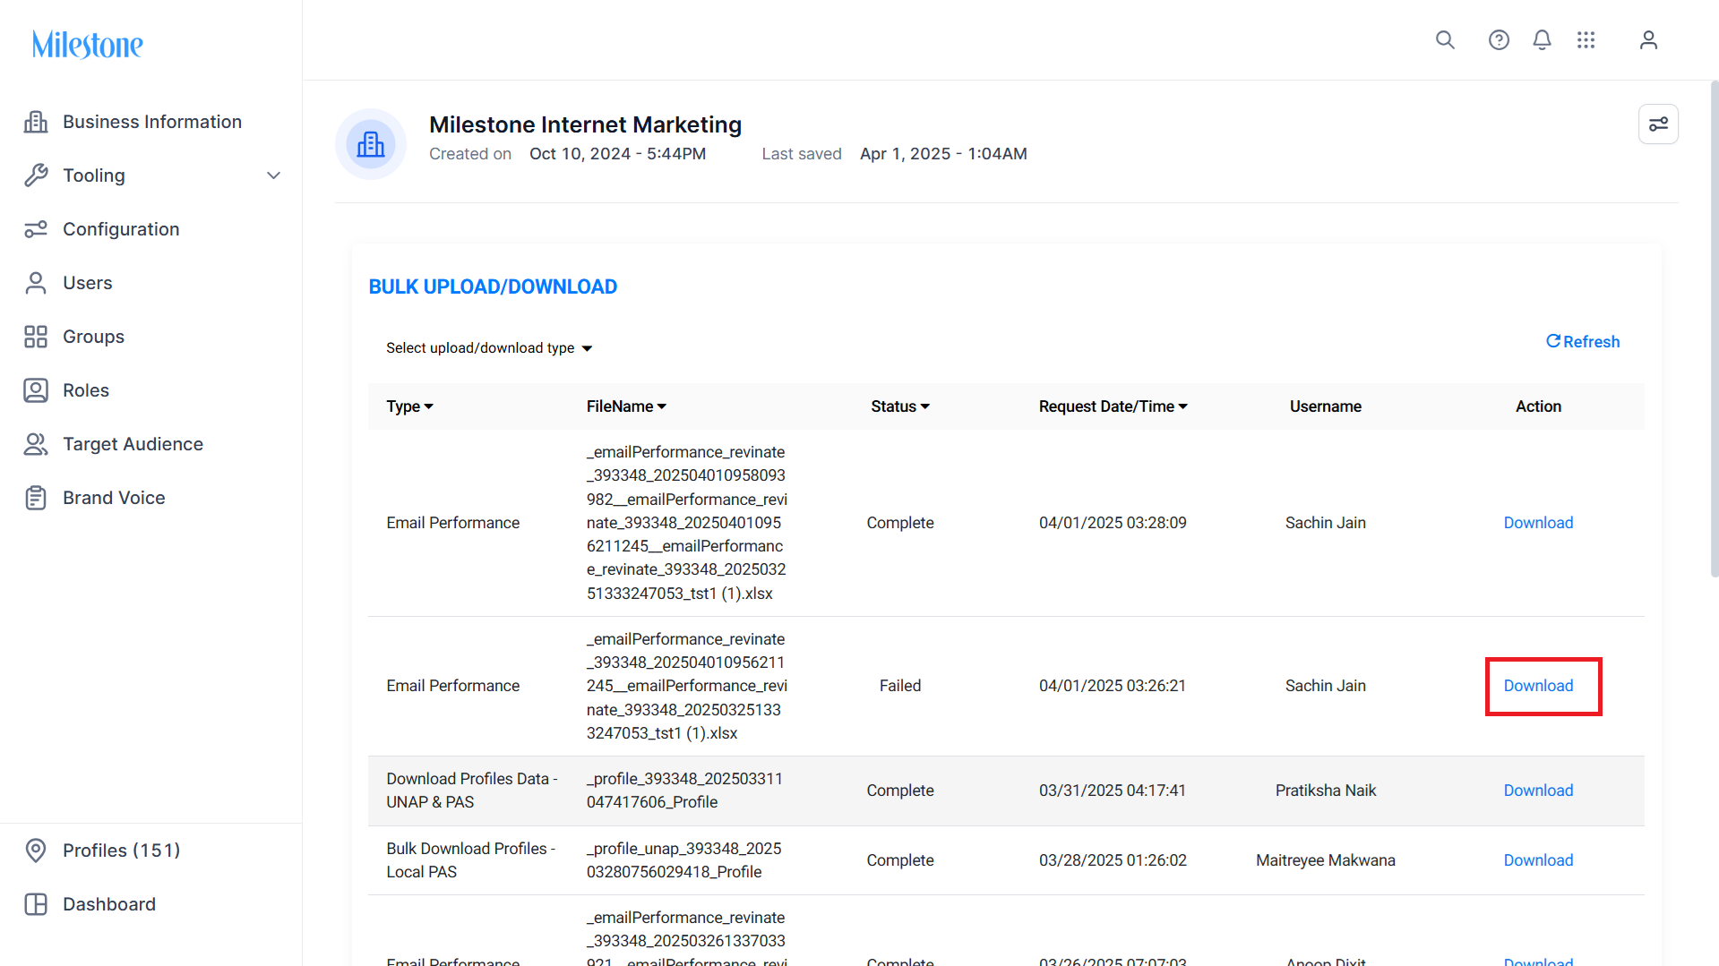This screenshot has width=1719, height=966.
Task: Open the help question mark icon
Action: [x=1499, y=40]
